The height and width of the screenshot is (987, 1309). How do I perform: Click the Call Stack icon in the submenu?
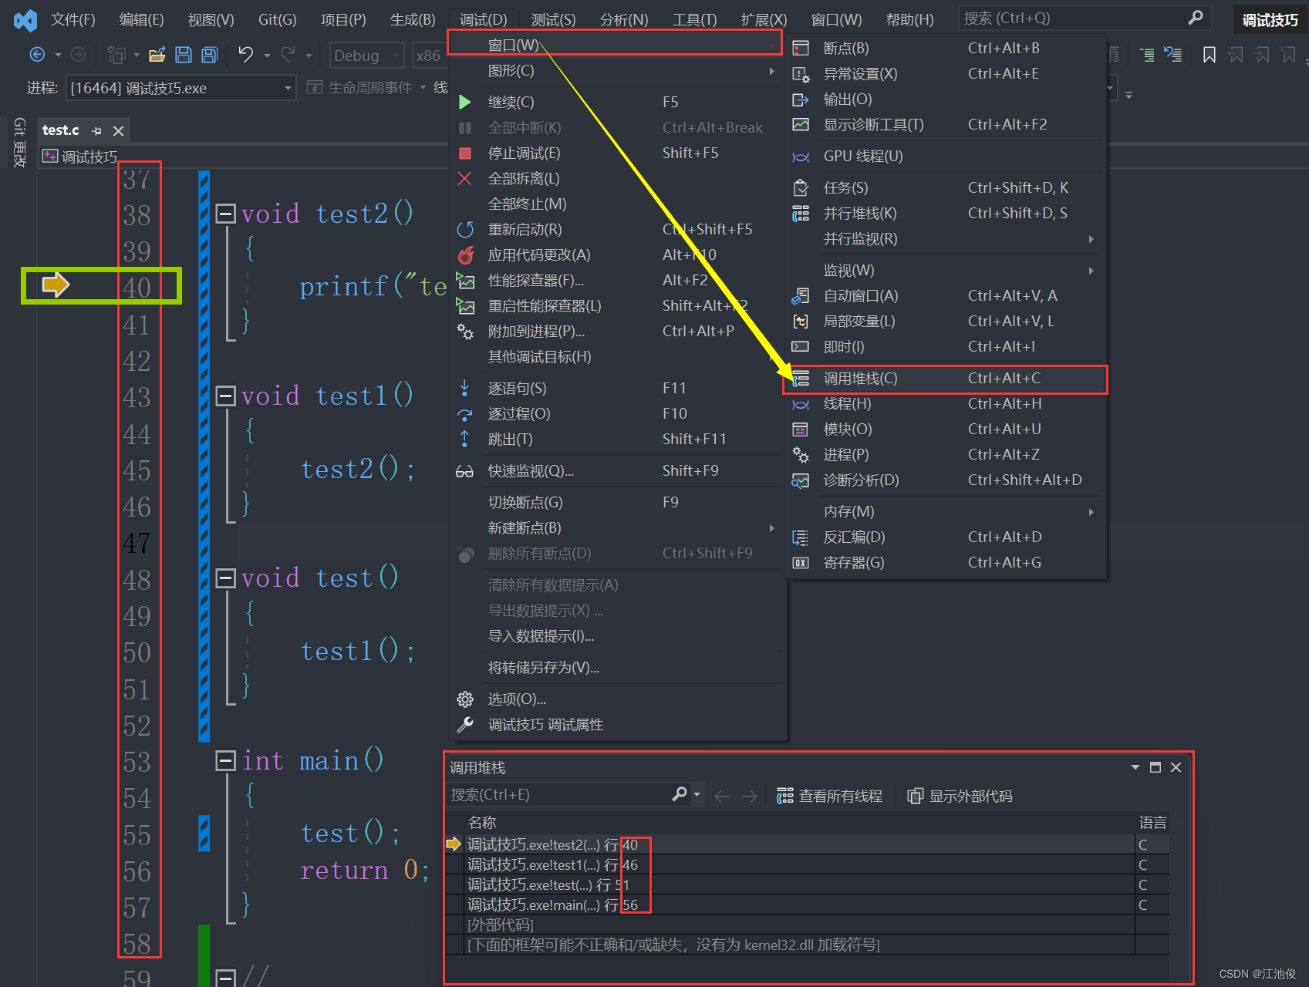point(801,379)
